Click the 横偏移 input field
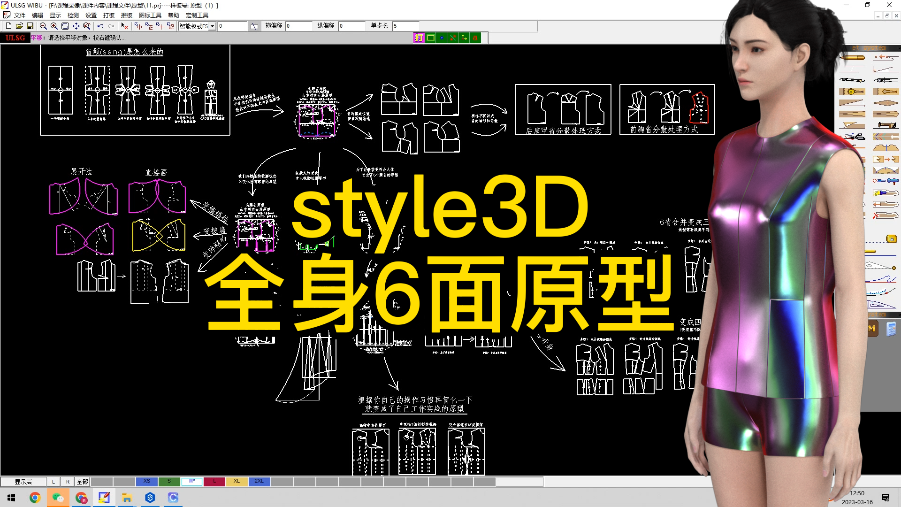This screenshot has height=507, width=901. click(x=299, y=26)
